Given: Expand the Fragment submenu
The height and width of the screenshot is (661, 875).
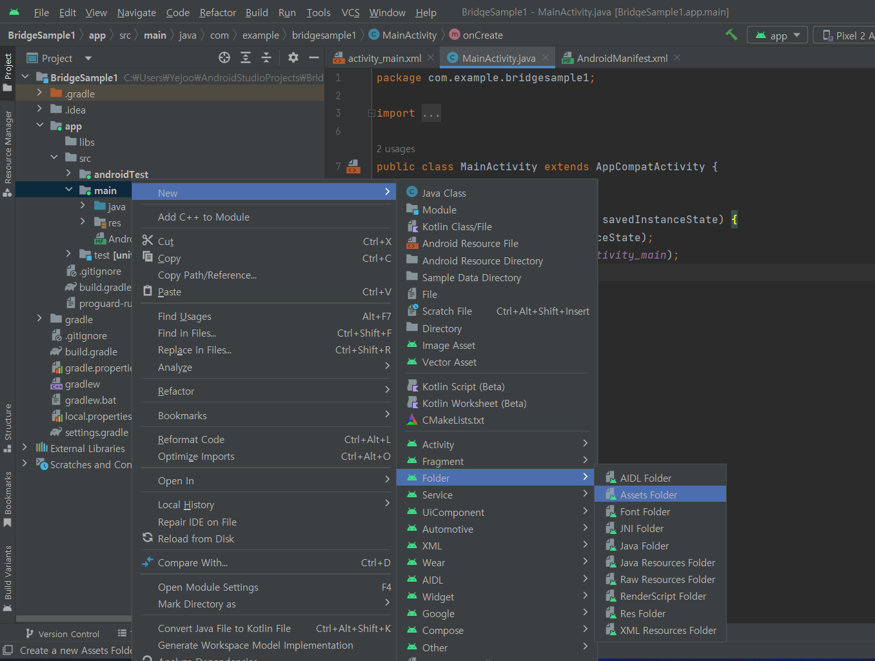Looking at the screenshot, I should click(495, 461).
